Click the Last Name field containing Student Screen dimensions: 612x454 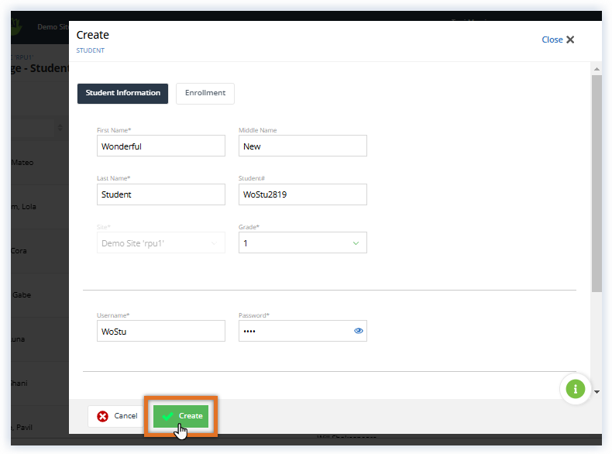tap(161, 194)
